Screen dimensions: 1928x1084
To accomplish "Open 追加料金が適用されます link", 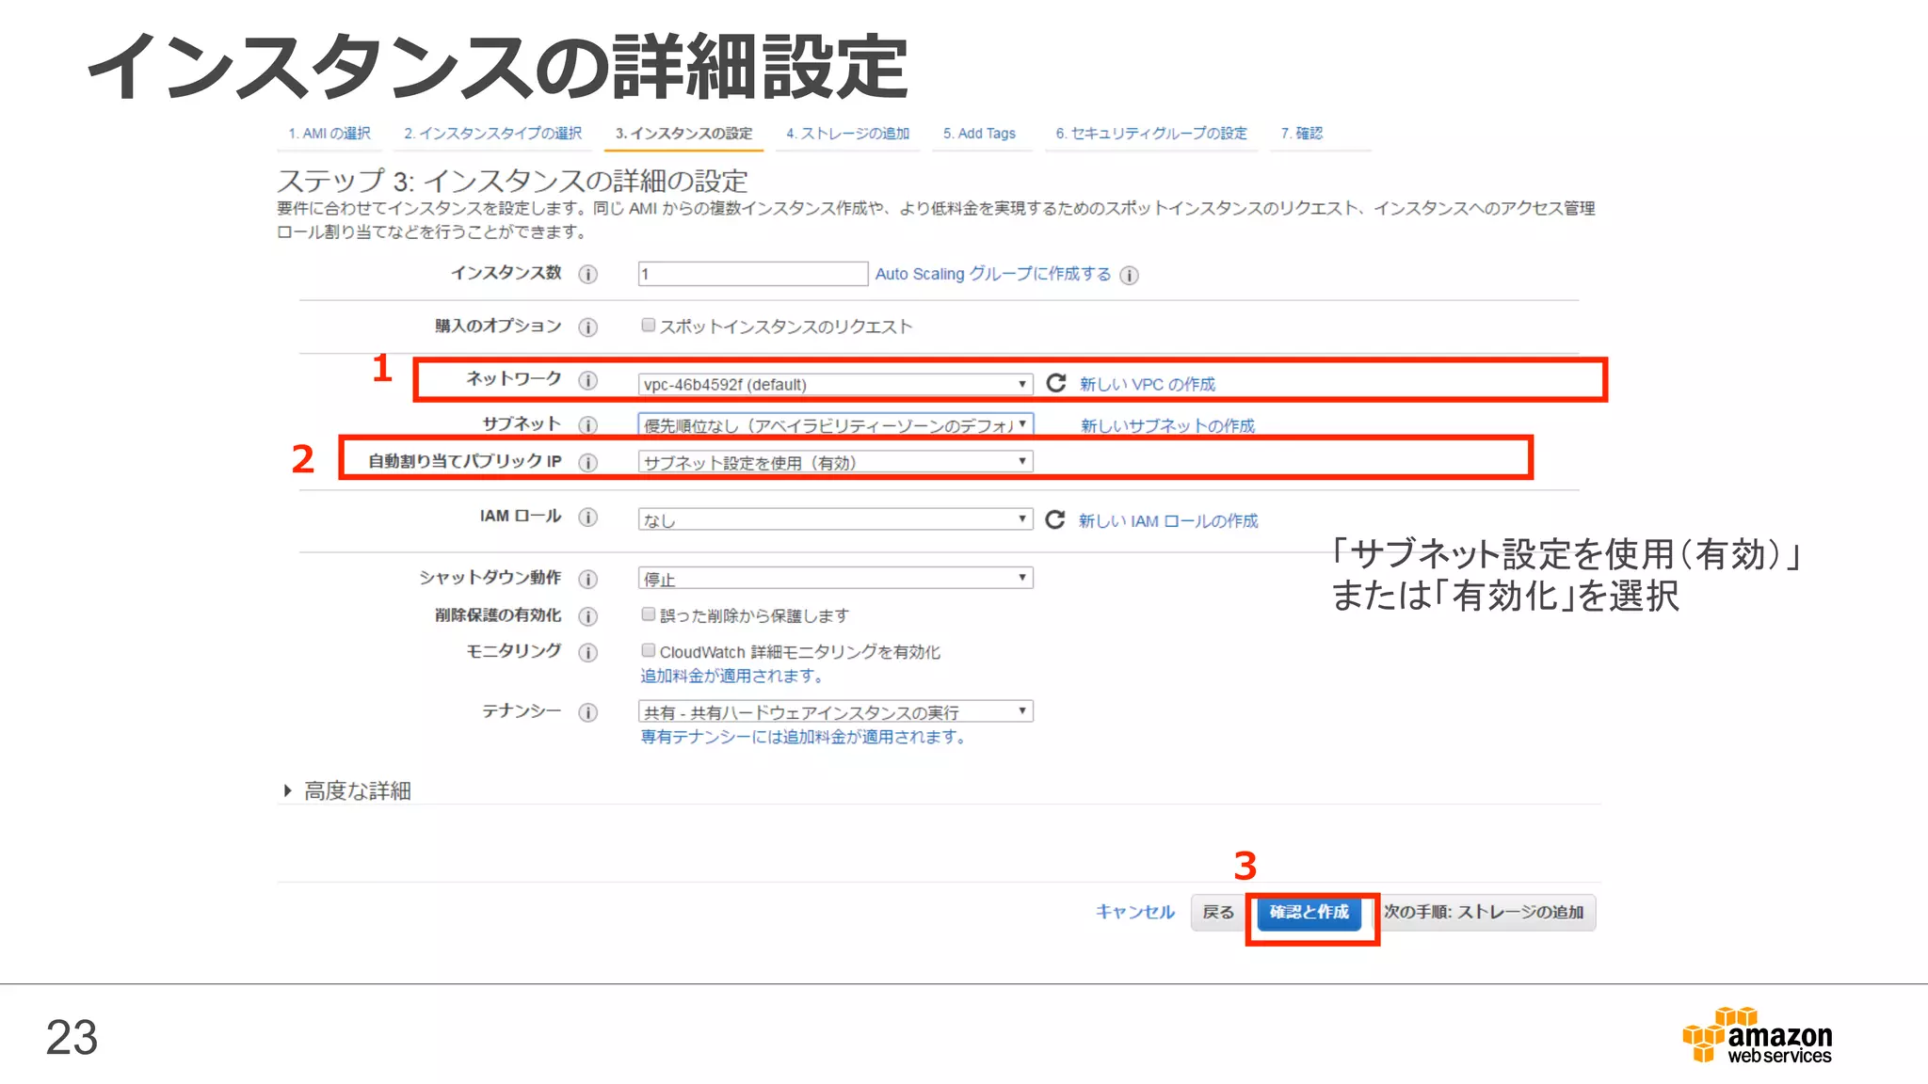I will [x=732, y=676].
